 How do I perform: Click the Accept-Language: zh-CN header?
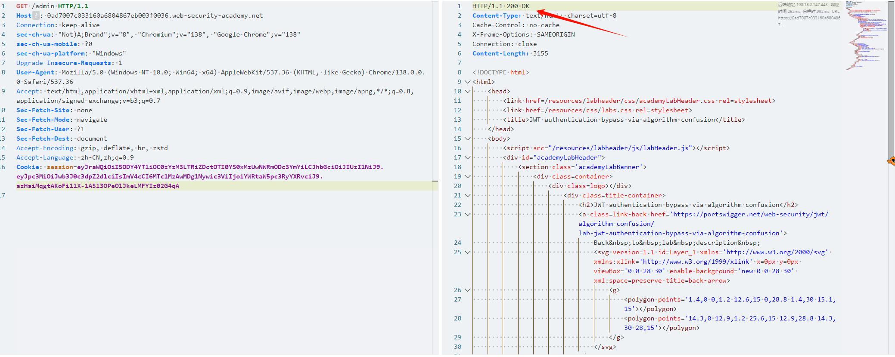click(75, 157)
